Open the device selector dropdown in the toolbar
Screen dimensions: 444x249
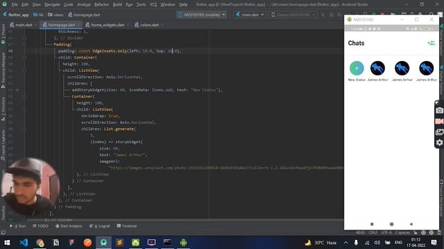click(x=201, y=15)
